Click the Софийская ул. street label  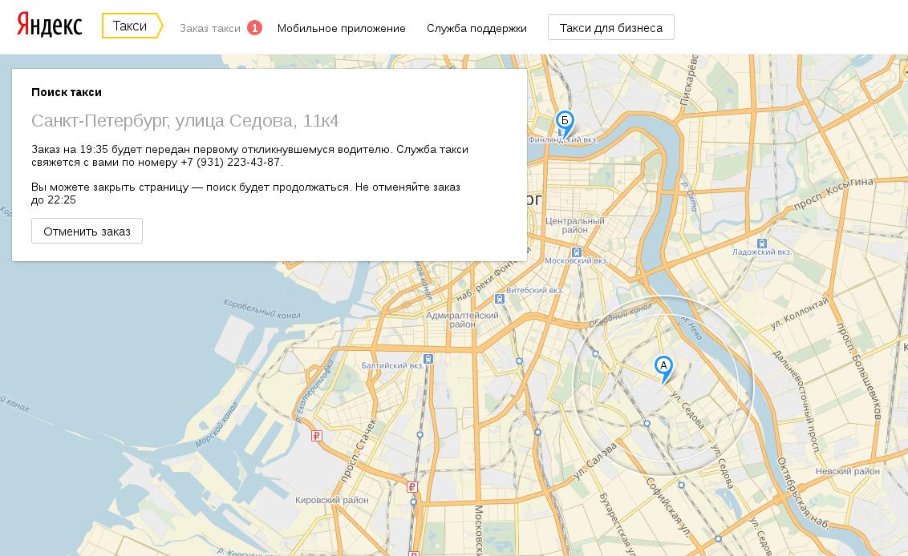pos(668,507)
